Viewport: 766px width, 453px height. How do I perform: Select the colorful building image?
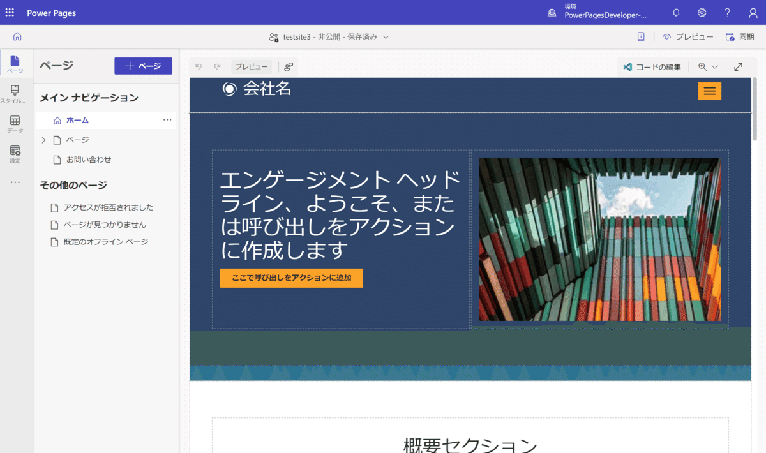pyautogui.click(x=599, y=239)
